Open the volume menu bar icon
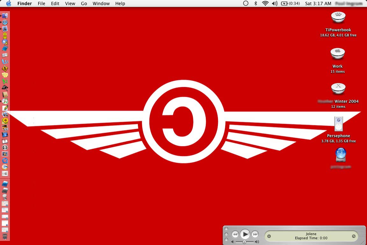Image resolution: width=367 pixels, height=245 pixels. point(275,4)
